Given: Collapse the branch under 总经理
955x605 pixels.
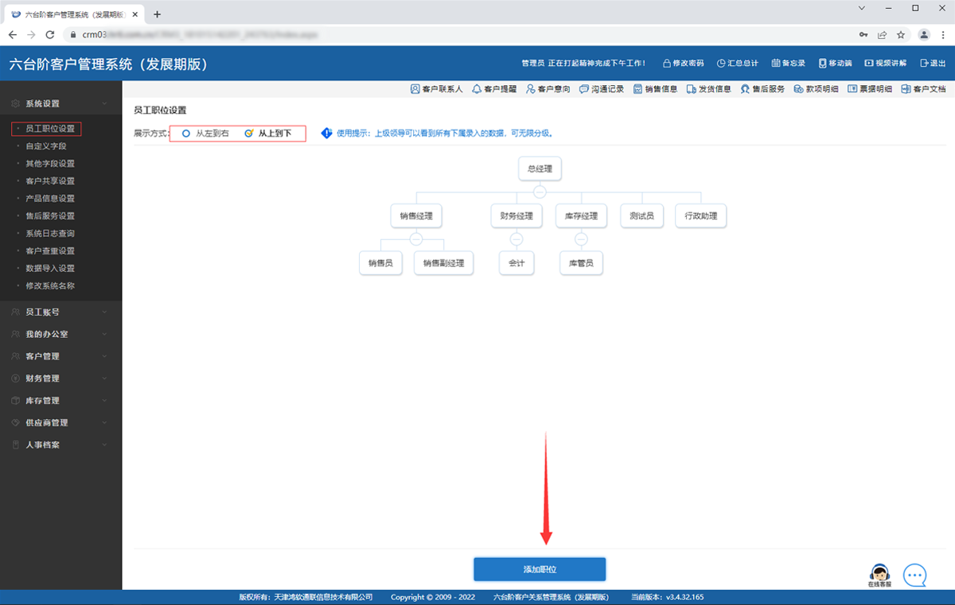Looking at the screenshot, I should pyautogui.click(x=540, y=192).
